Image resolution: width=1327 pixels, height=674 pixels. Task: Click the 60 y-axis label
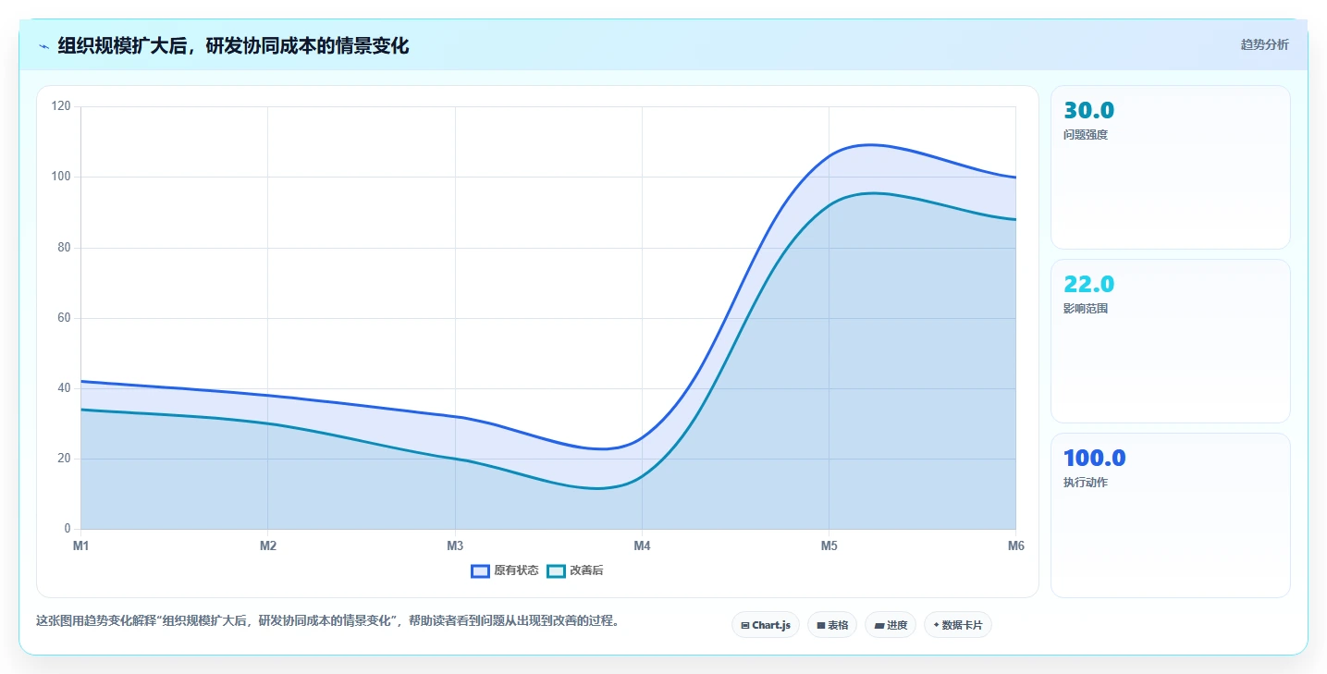64,318
